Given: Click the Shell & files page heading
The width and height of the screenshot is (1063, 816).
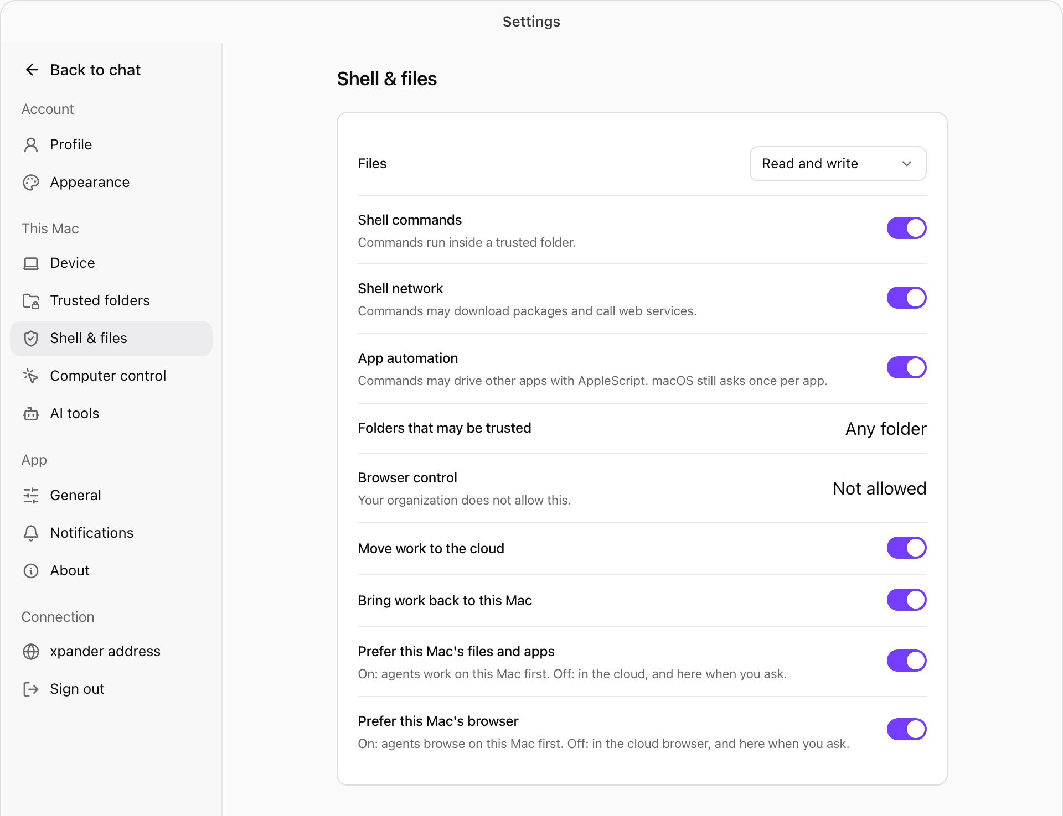Looking at the screenshot, I should click(387, 79).
